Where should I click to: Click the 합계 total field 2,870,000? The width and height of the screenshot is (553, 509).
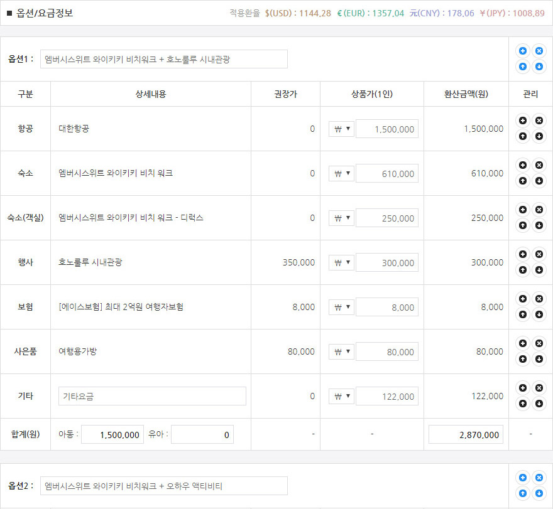coord(466,434)
